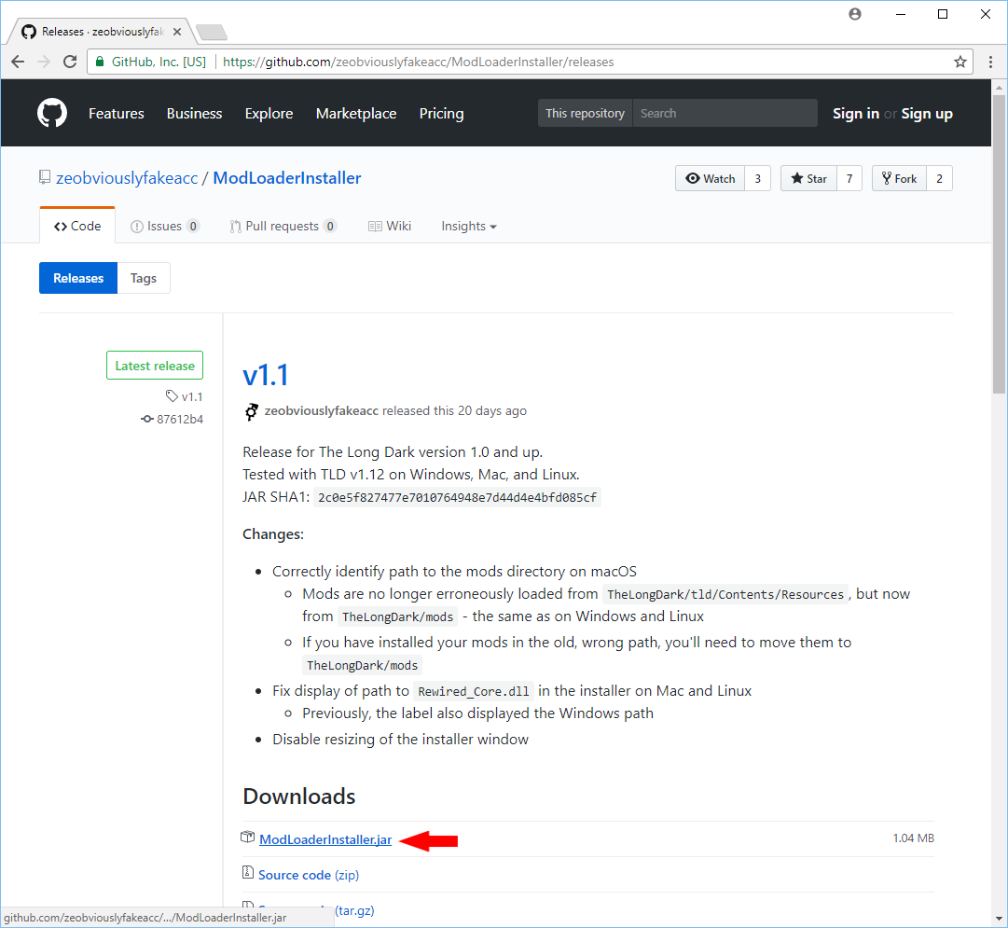
Task: Open the Explore nav item
Action: pyautogui.click(x=269, y=113)
